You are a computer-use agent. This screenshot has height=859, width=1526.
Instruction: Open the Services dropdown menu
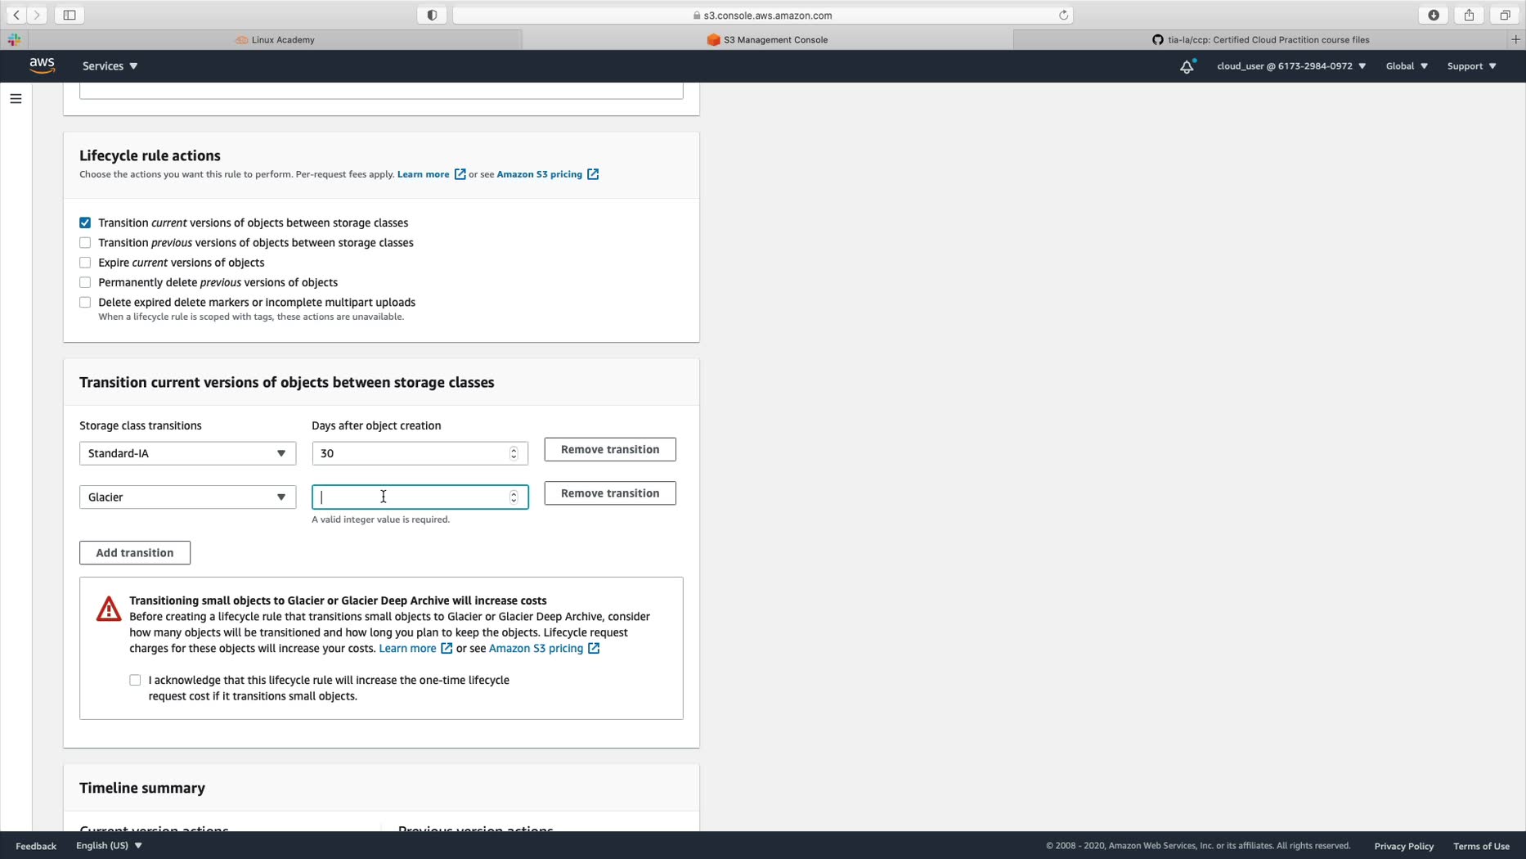tap(110, 66)
